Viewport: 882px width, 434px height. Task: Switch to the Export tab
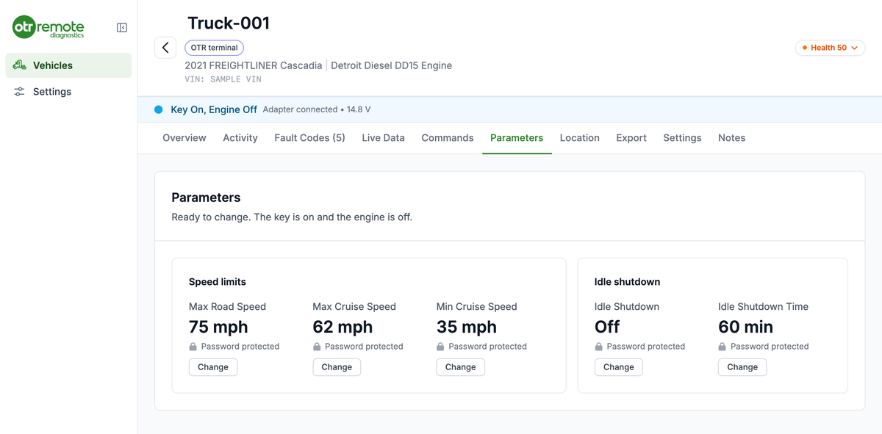[x=631, y=138]
